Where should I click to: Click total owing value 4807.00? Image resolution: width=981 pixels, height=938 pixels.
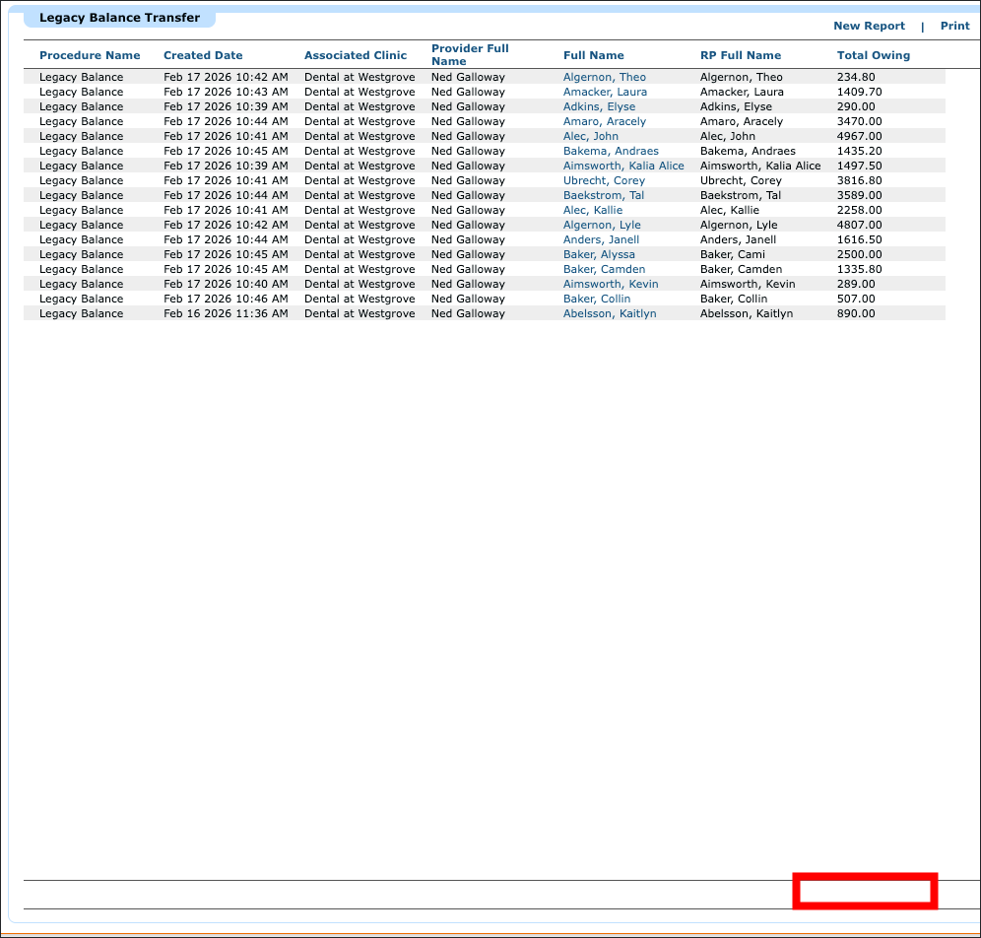pyautogui.click(x=860, y=225)
